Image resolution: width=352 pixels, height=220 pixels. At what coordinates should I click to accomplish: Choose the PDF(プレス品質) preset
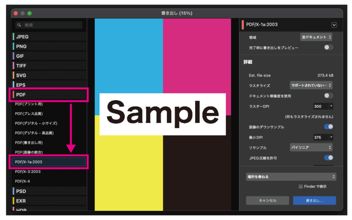(x=29, y=113)
